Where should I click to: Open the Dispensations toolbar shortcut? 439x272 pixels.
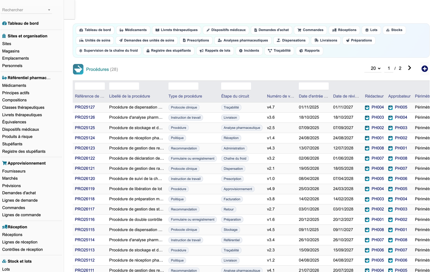point(291,40)
